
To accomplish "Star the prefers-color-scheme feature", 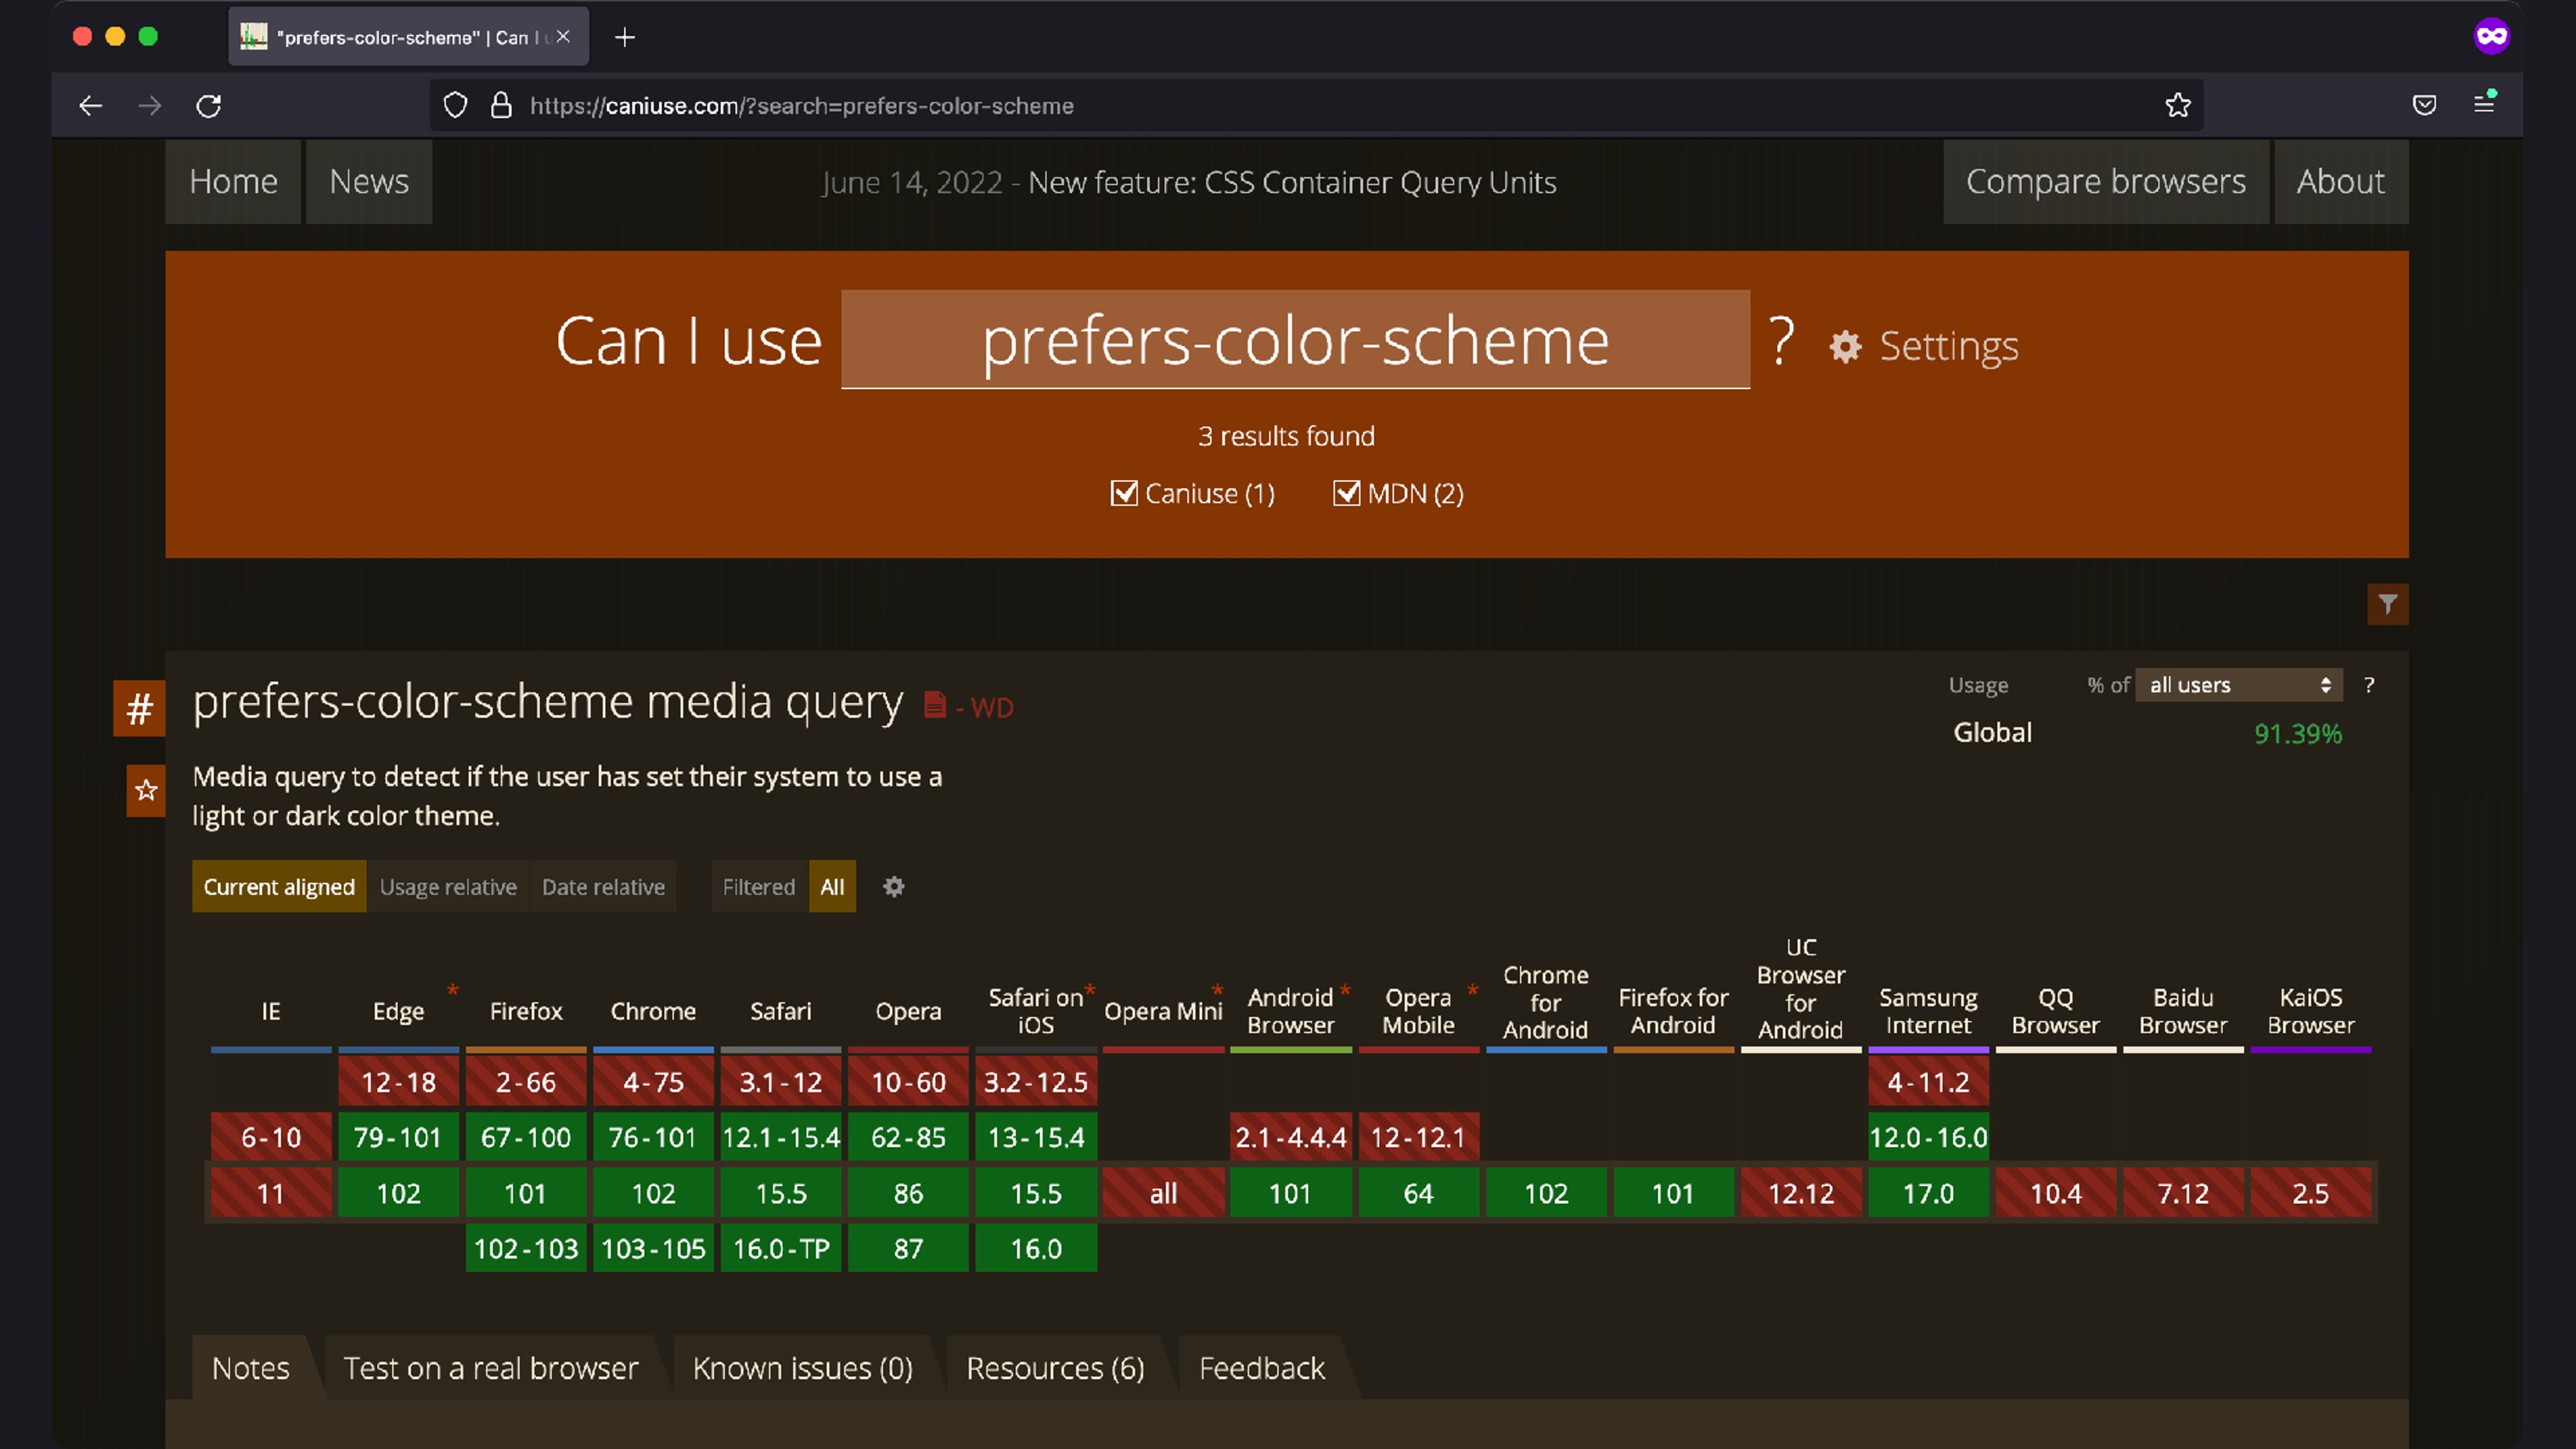I will (x=146, y=790).
